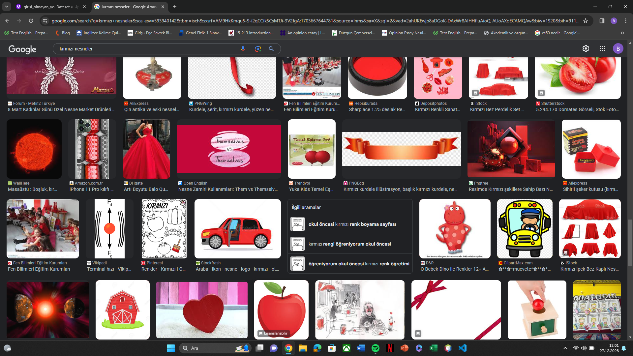Screen dimensions: 633x356
Task: Toggle the Chrome side panel
Action: click(602, 20)
